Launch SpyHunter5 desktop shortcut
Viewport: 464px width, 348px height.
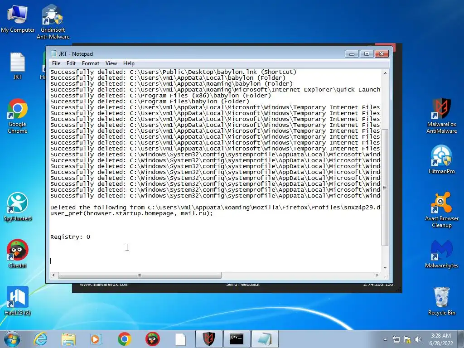tap(18, 207)
